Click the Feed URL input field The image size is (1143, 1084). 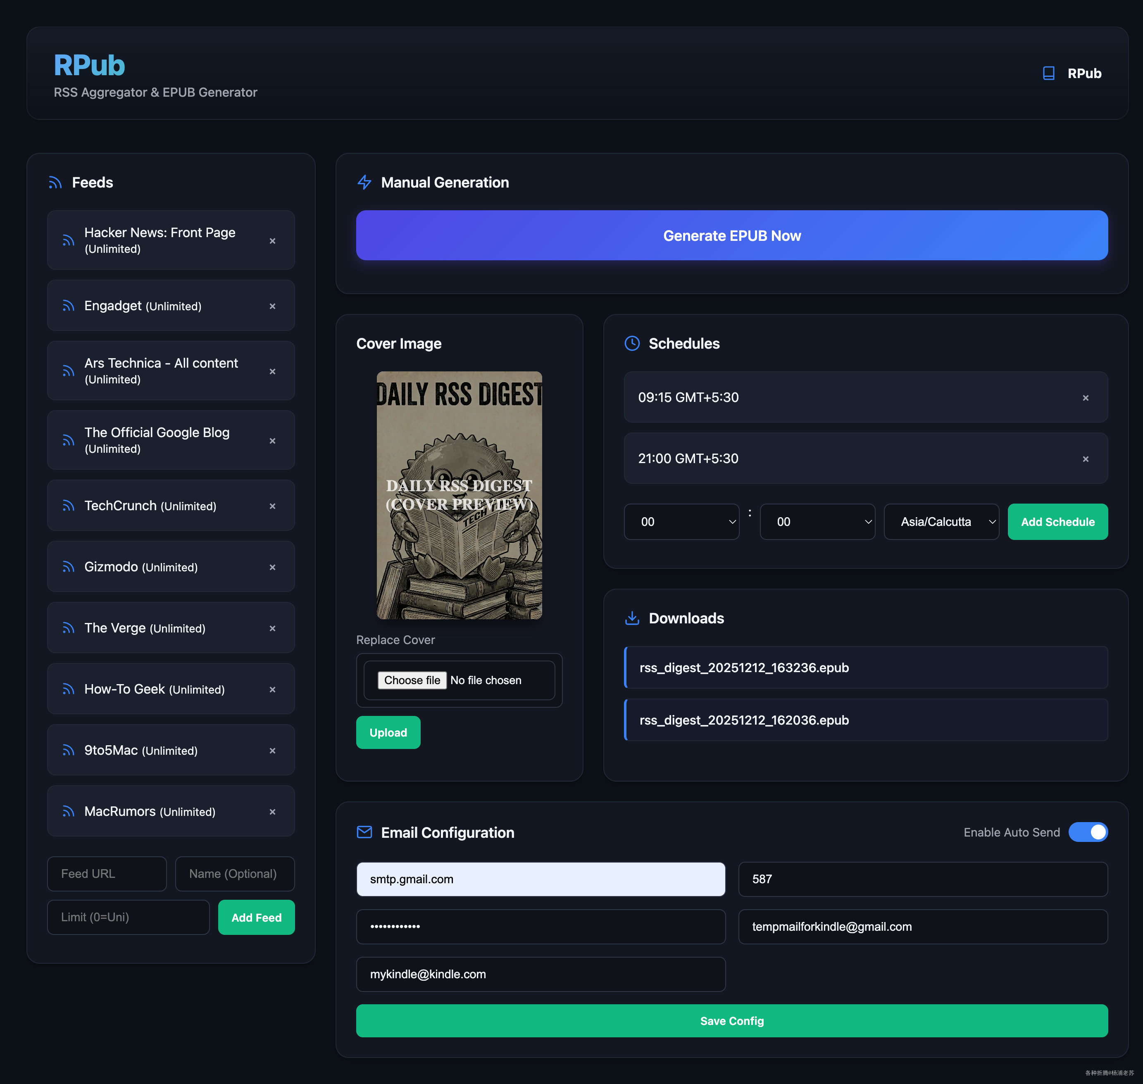tap(107, 874)
